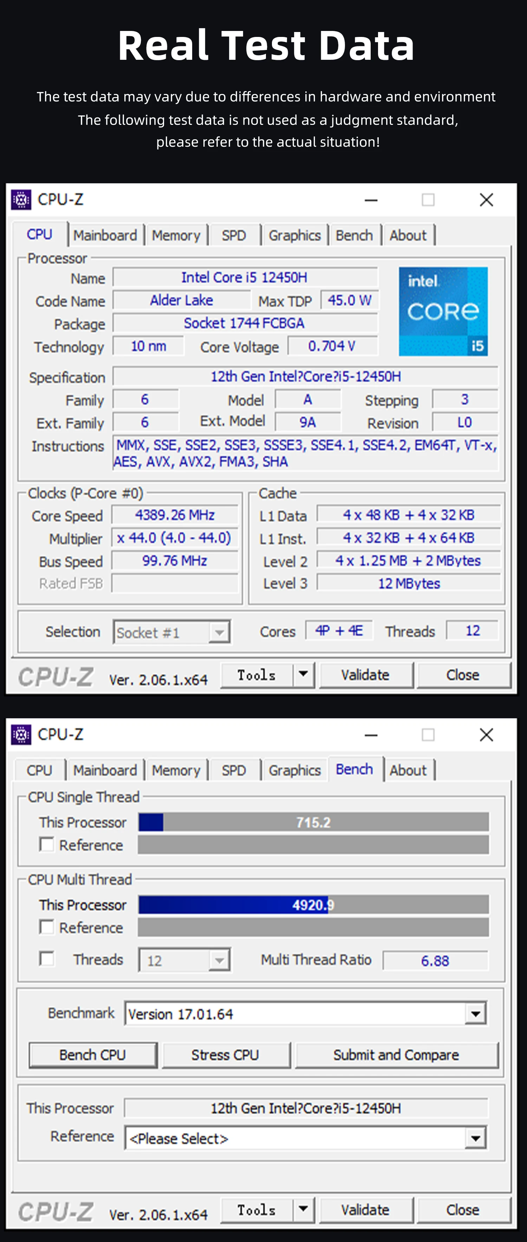This screenshot has width=527, height=1242.
Task: Click the Core Voltage value 0.704 V
Action: pyautogui.click(x=333, y=346)
